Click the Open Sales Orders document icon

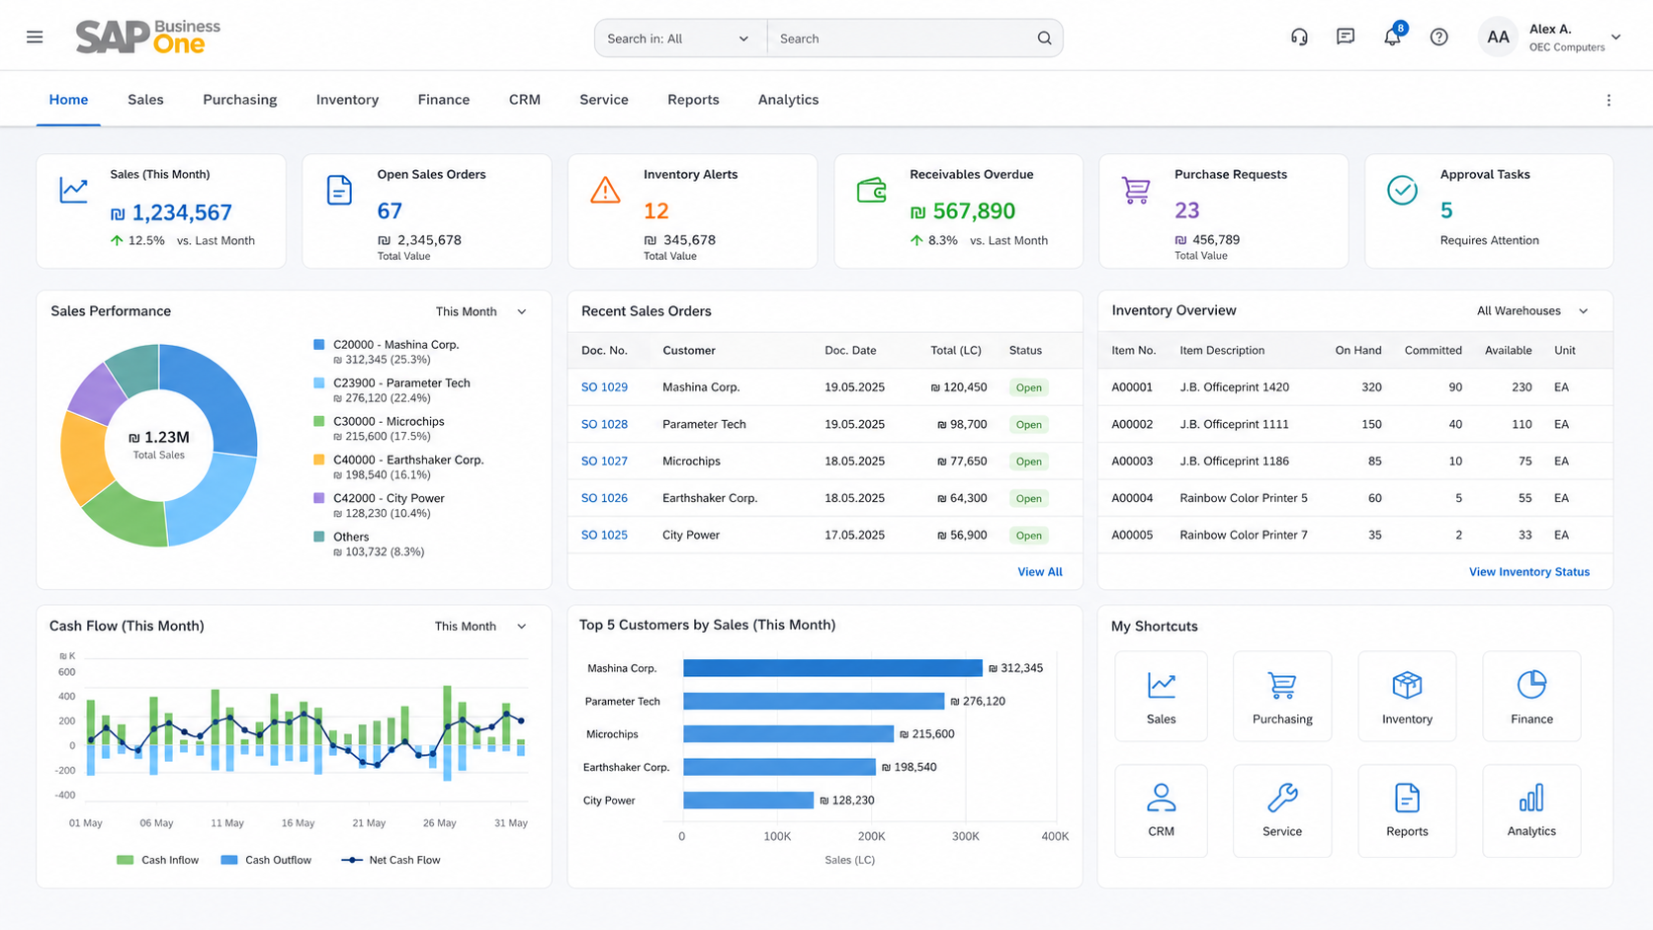coord(339,190)
